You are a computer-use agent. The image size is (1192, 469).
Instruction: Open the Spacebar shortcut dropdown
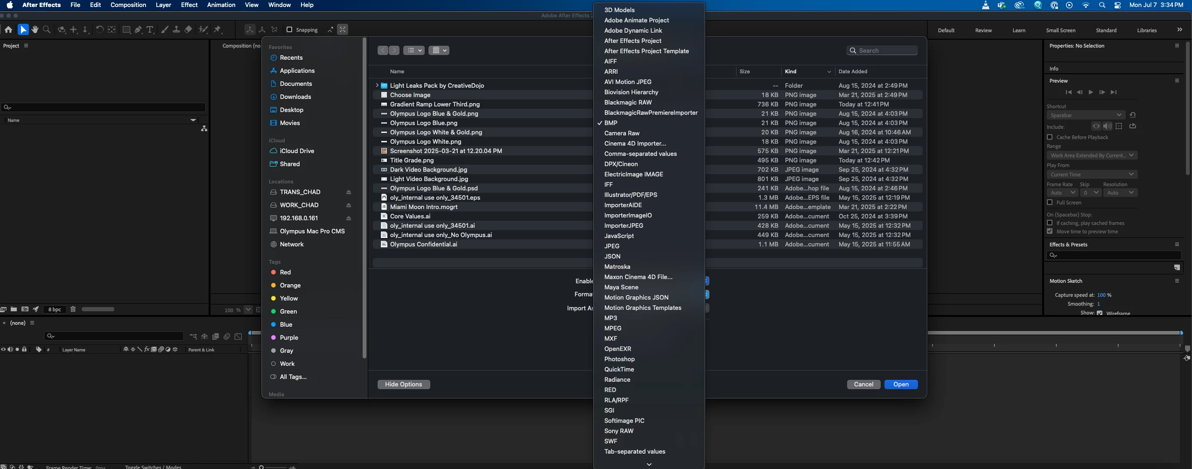tap(1086, 115)
